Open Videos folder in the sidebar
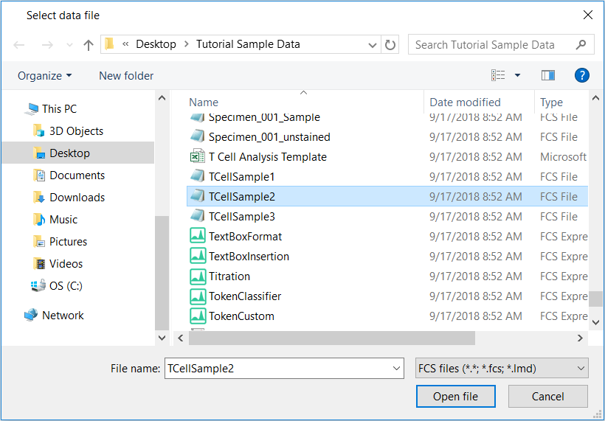The width and height of the screenshot is (605, 421). [66, 264]
